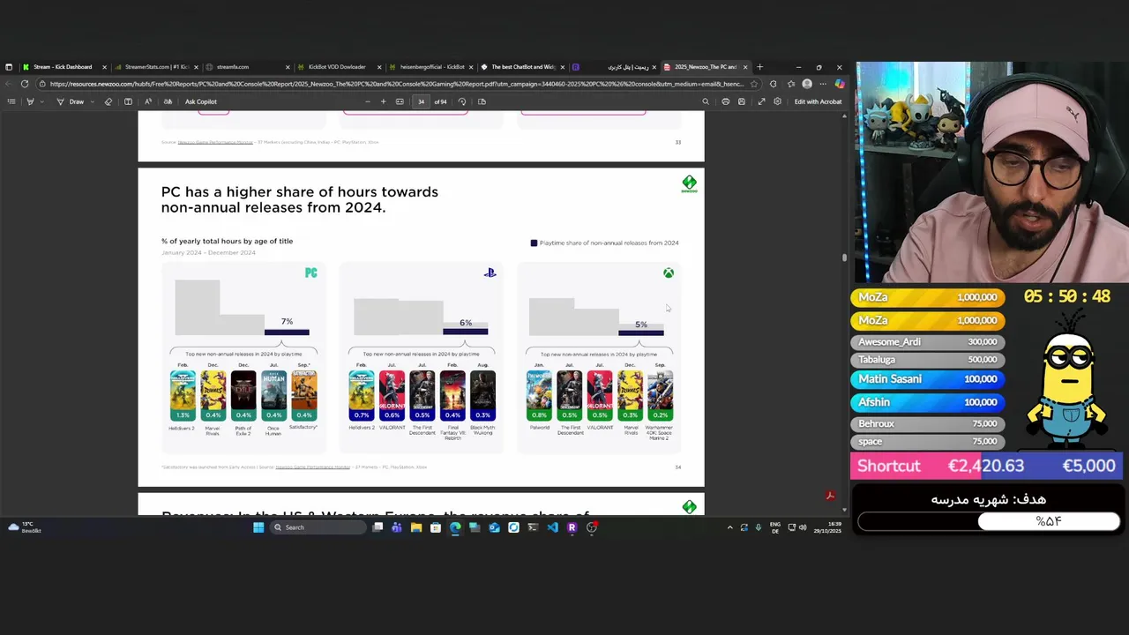This screenshot has height=635, width=1129.
Task: Click the add text box icon
Action: tap(128, 101)
